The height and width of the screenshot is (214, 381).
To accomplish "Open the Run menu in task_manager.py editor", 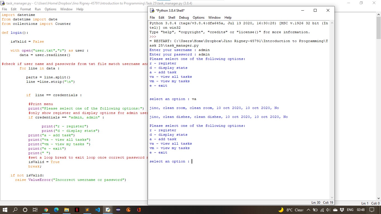I will pyautogui.click(x=38, y=9).
